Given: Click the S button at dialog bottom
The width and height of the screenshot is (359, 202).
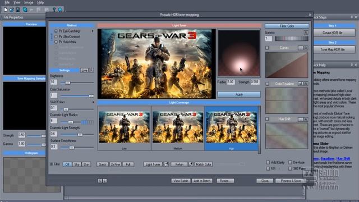Looking at the screenshot, I should (x=100, y=181).
